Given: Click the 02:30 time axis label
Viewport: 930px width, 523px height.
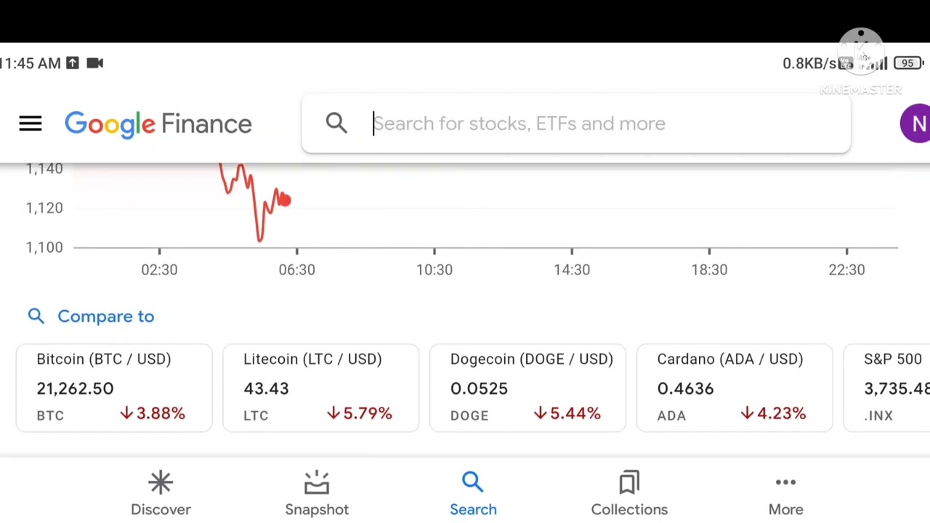Looking at the screenshot, I should pos(159,269).
